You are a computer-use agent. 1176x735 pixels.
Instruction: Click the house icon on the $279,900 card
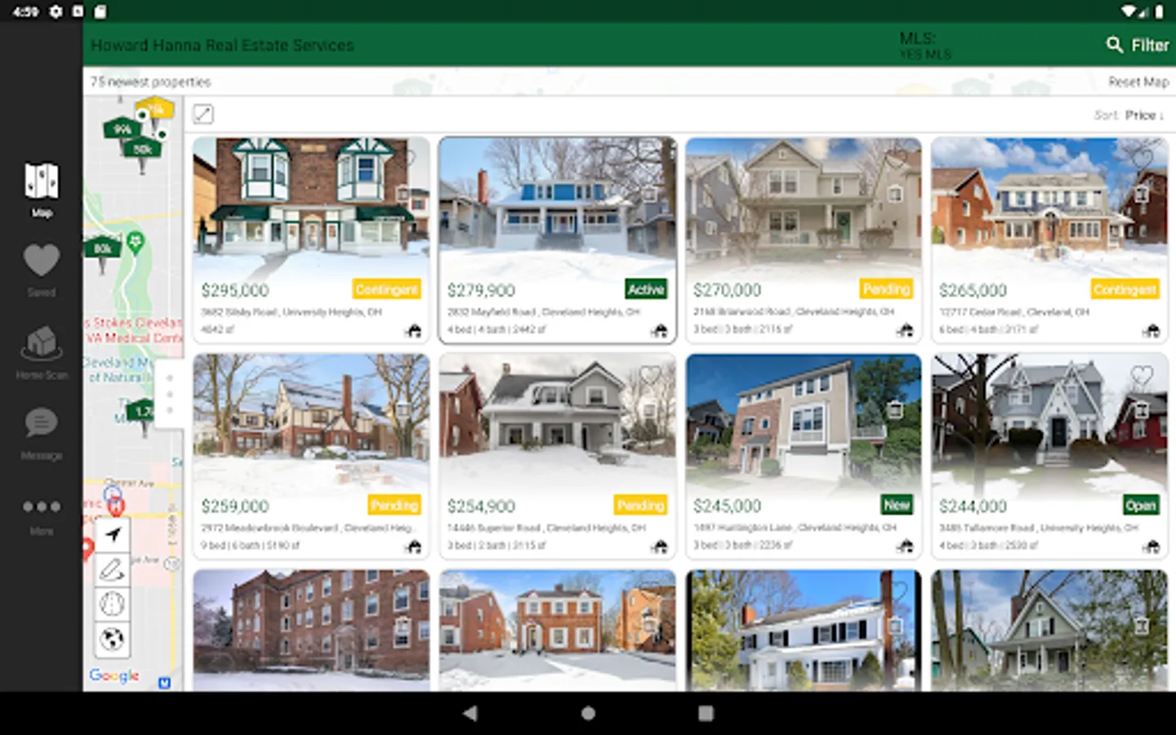pos(659,331)
